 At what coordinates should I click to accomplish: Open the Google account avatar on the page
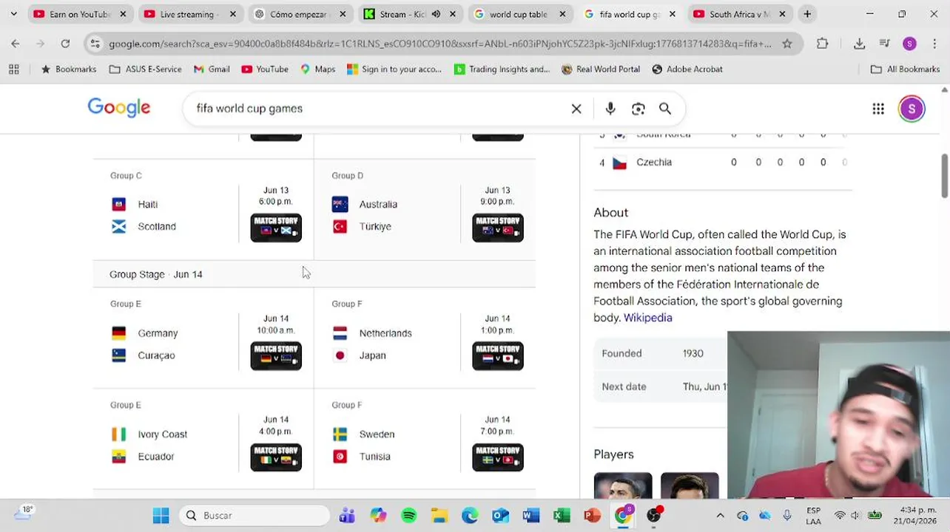[x=912, y=109]
